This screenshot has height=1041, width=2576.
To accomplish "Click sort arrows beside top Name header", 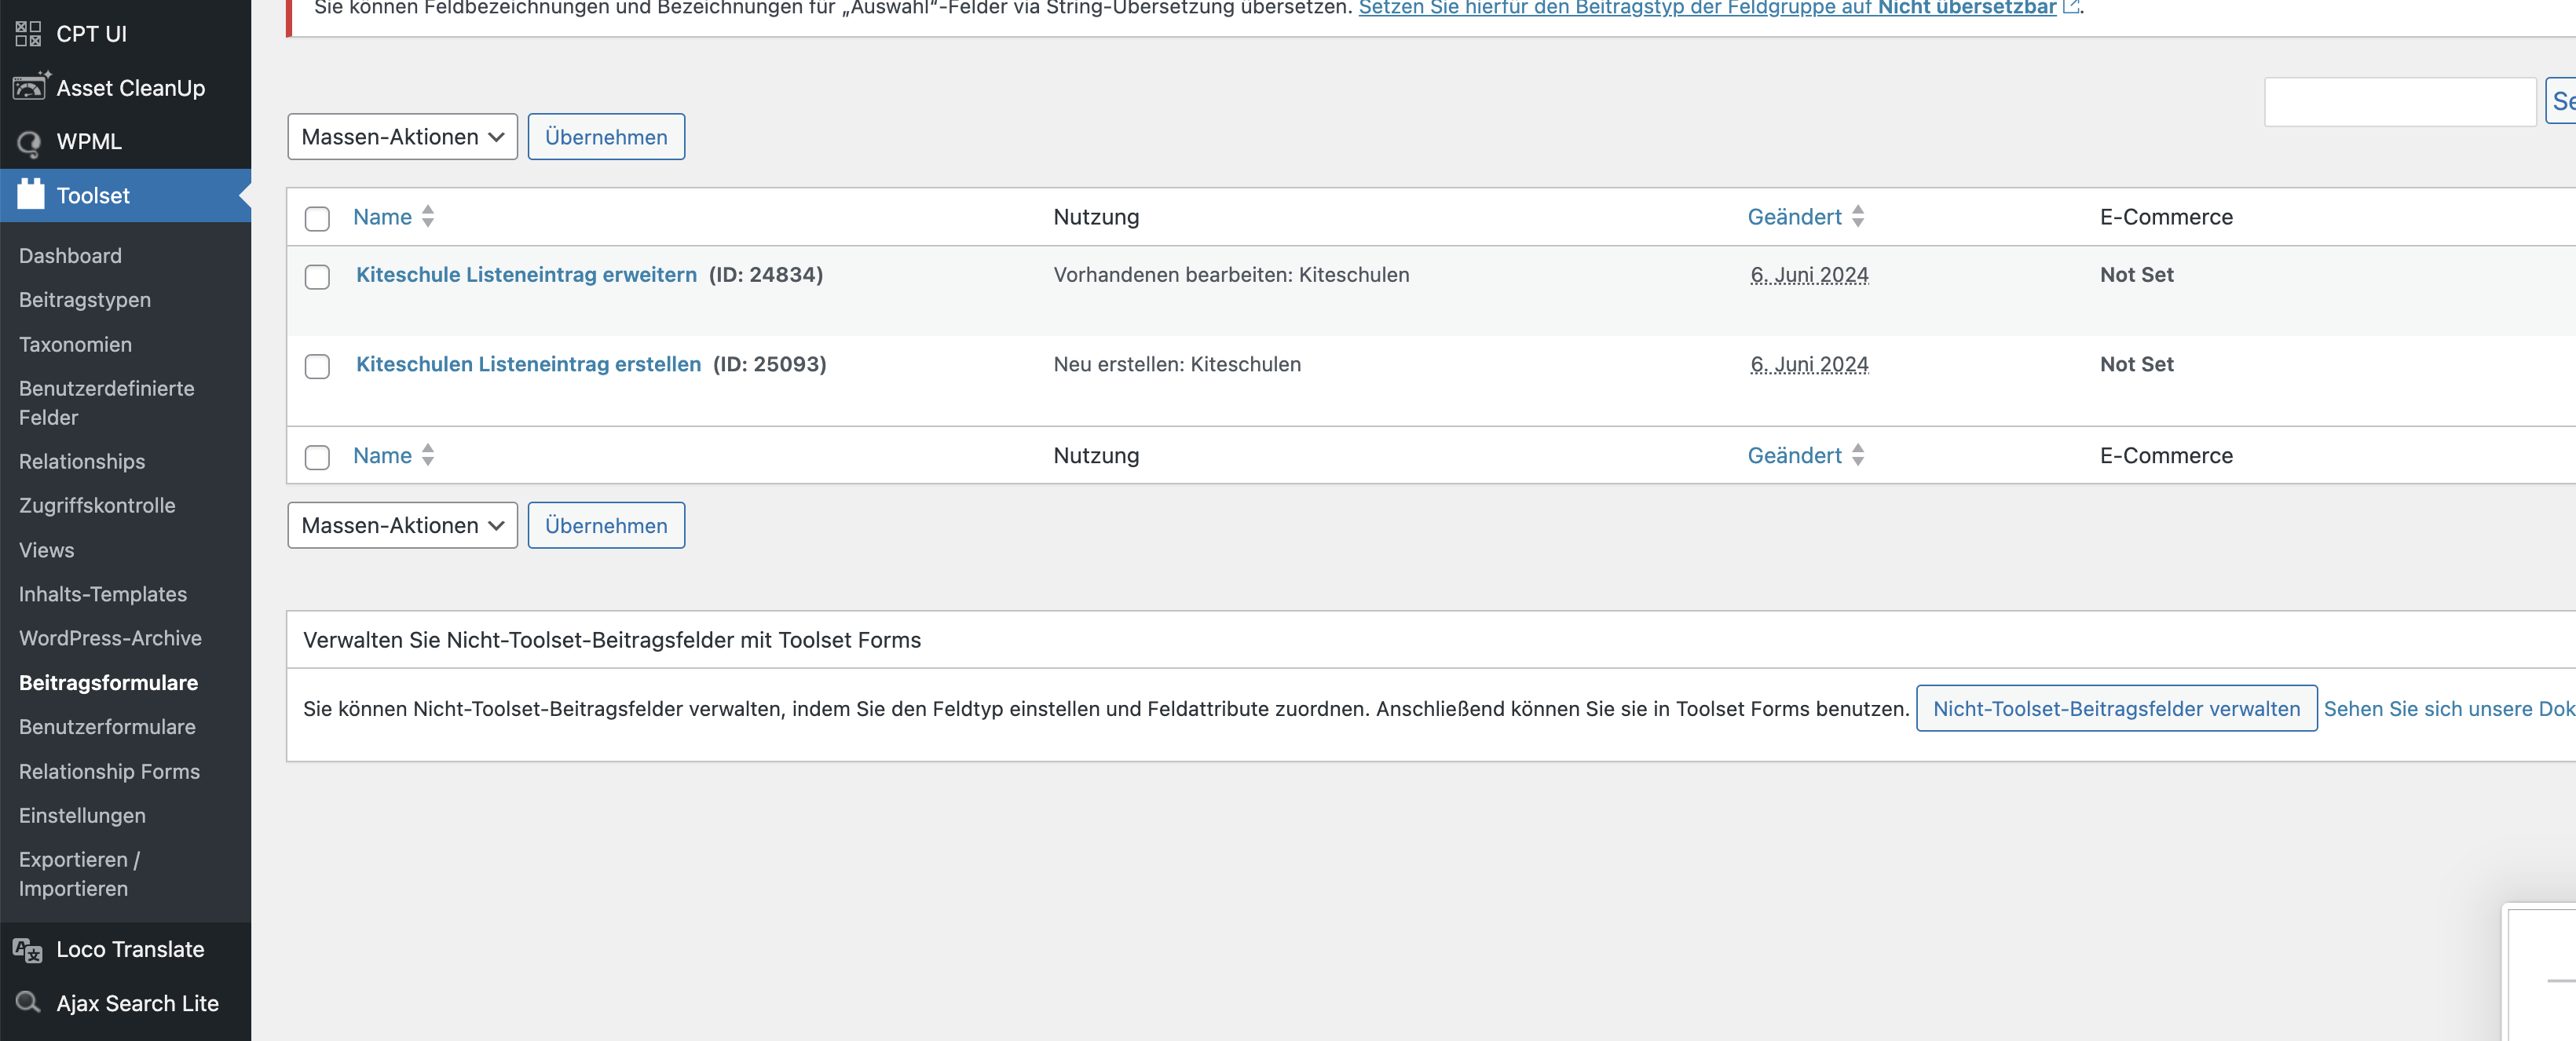I will point(428,216).
